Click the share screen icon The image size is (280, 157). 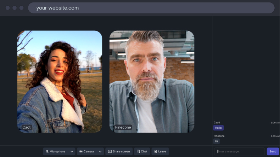[110, 152]
